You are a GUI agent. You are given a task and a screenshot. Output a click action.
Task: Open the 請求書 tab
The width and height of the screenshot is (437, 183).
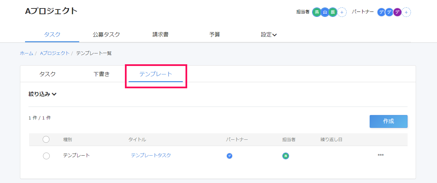tap(160, 35)
